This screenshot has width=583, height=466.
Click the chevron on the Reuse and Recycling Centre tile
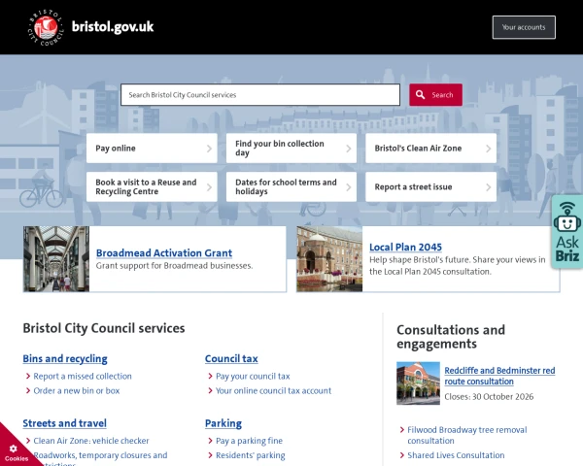tap(209, 187)
